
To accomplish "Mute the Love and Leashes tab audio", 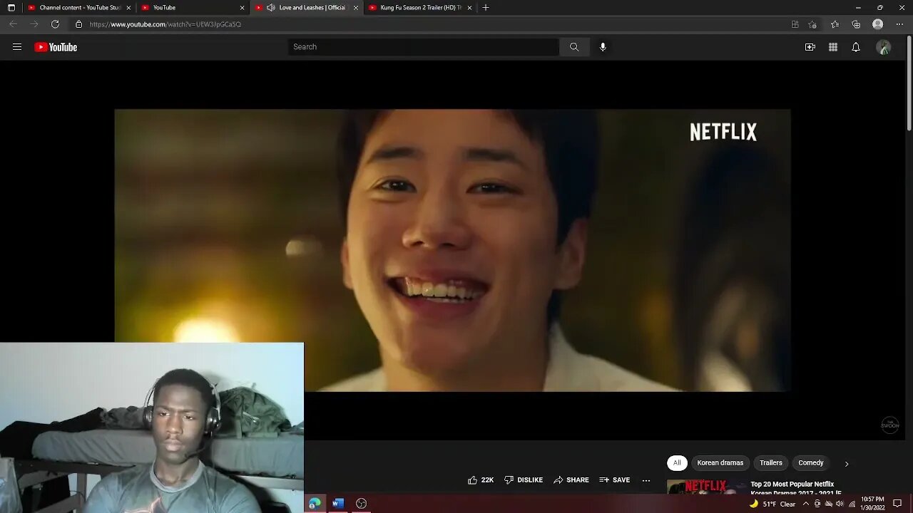I will point(271,7).
